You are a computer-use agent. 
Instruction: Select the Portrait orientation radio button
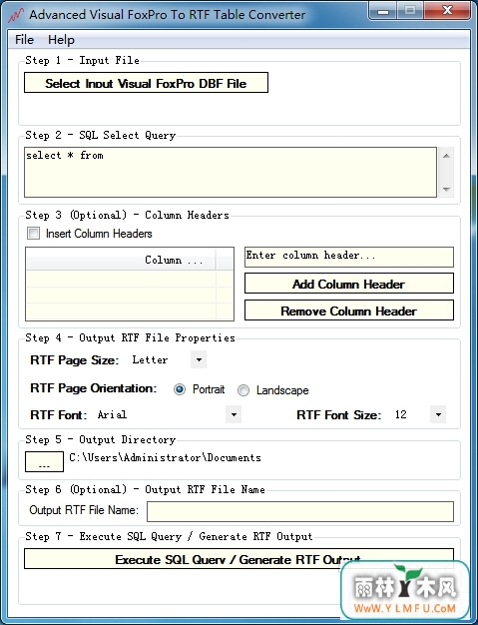pos(180,389)
